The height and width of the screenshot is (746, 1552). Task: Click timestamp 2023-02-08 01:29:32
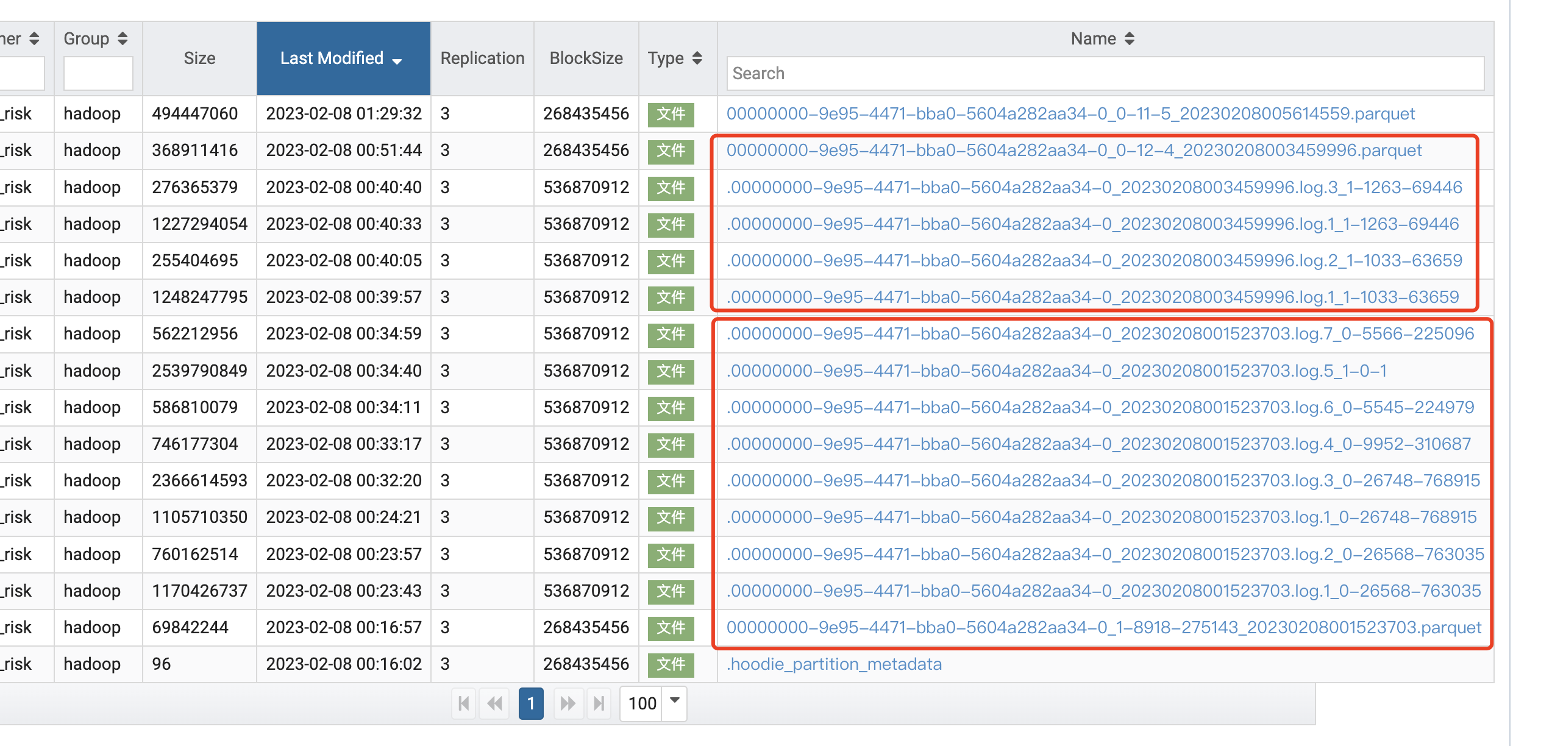click(x=344, y=113)
